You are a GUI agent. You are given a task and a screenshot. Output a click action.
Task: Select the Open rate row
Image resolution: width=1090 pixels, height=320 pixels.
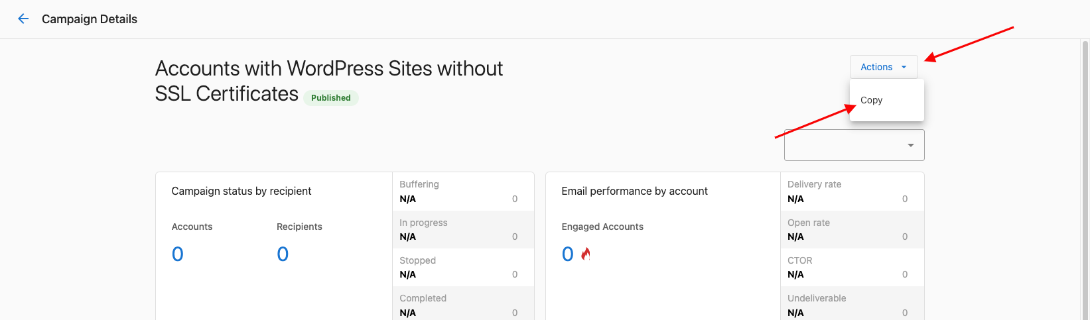(x=852, y=229)
